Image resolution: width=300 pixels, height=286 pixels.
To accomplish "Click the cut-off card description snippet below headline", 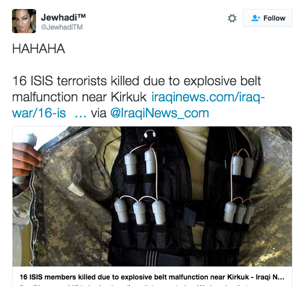I will coord(152,285).
